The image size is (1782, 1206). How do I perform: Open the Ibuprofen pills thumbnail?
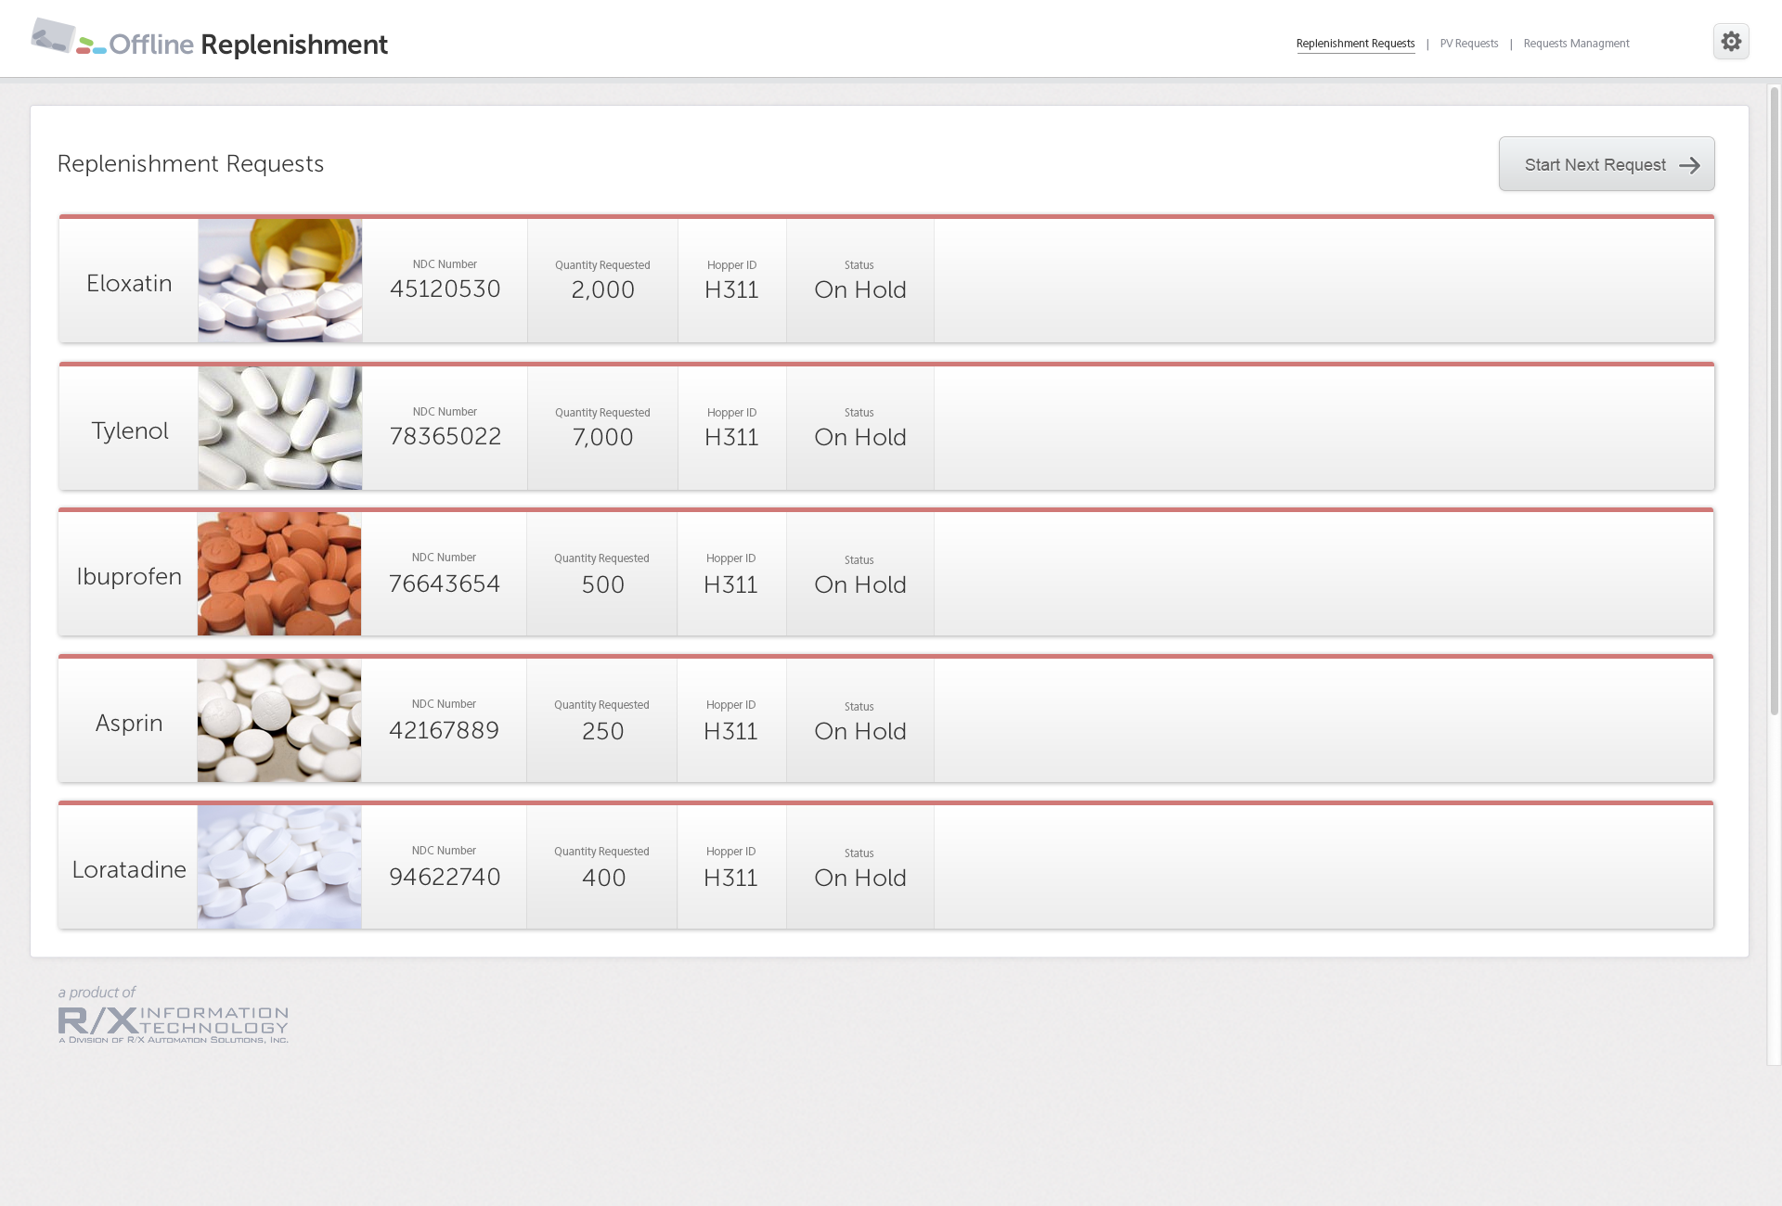click(279, 573)
